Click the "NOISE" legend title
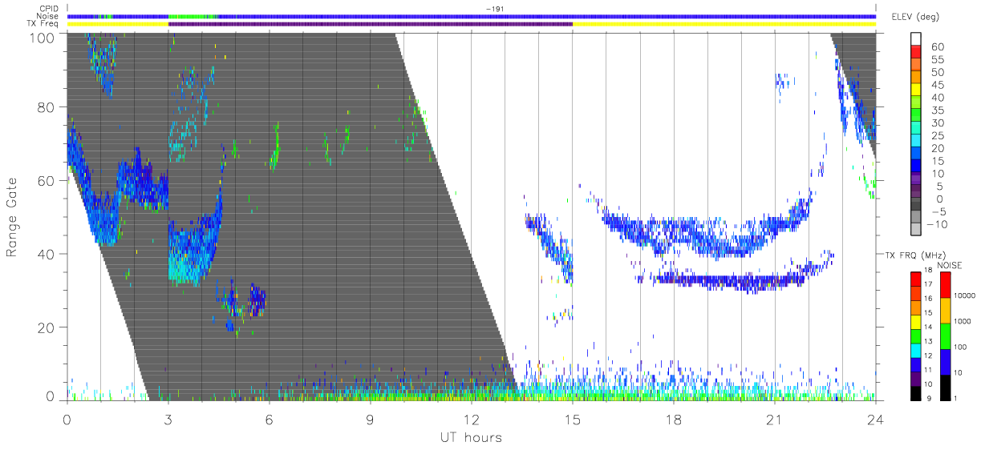The image size is (985, 454). click(950, 264)
